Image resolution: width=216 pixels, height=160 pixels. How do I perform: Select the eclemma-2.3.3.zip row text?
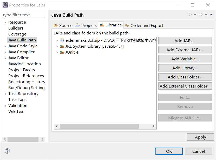(x=111, y=40)
